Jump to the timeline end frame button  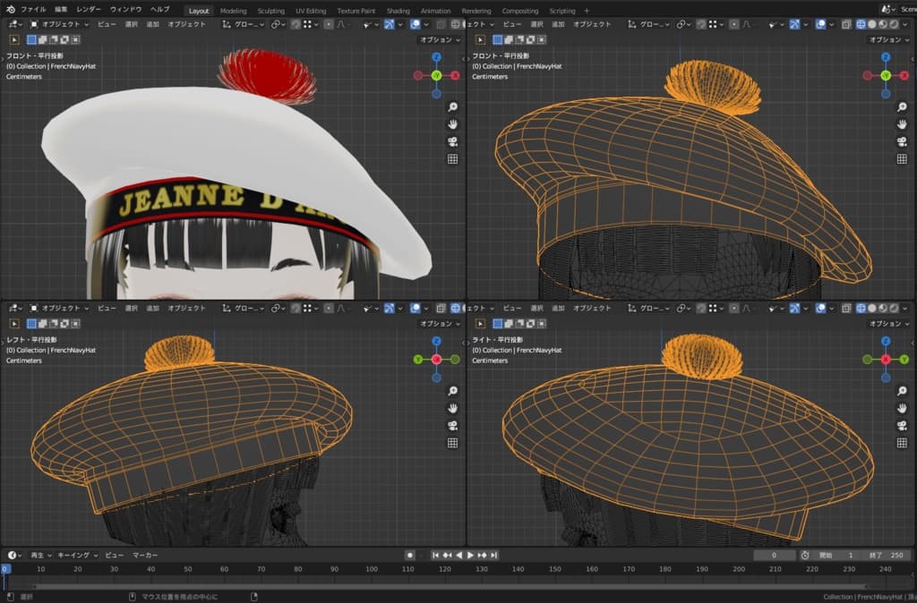[x=493, y=556]
